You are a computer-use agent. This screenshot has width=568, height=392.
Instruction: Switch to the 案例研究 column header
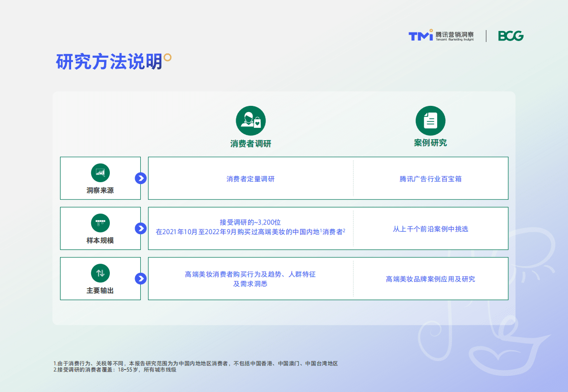(431, 142)
